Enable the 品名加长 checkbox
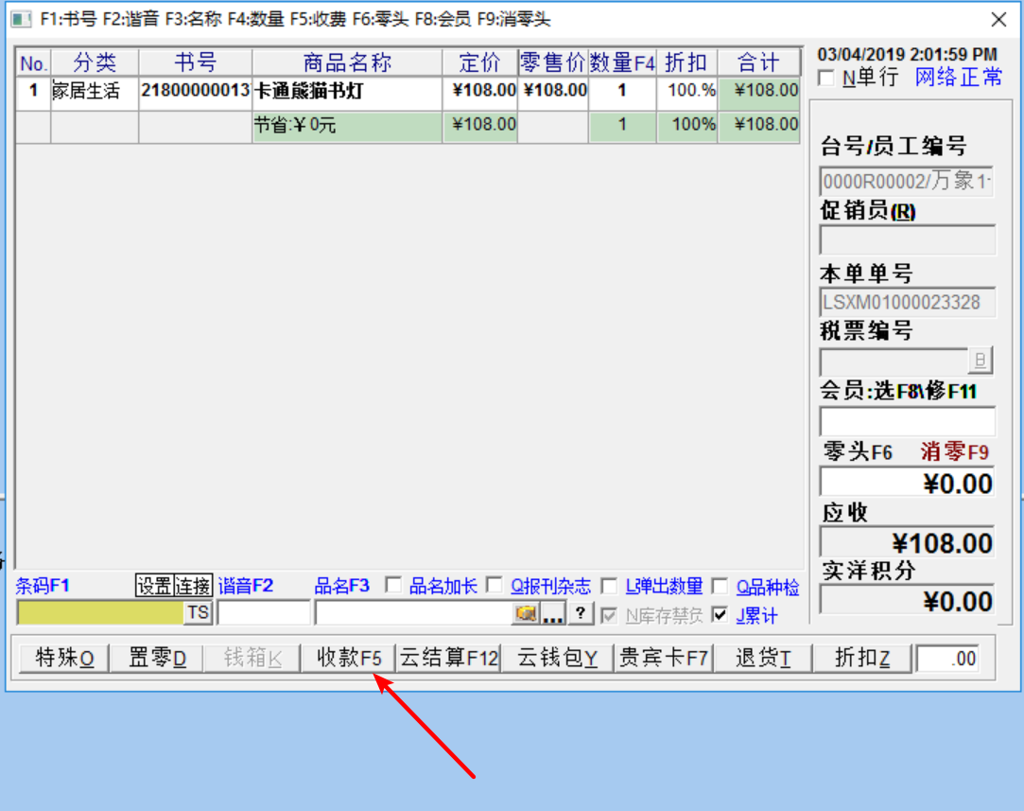Image resolution: width=1024 pixels, height=811 pixels. (x=394, y=587)
